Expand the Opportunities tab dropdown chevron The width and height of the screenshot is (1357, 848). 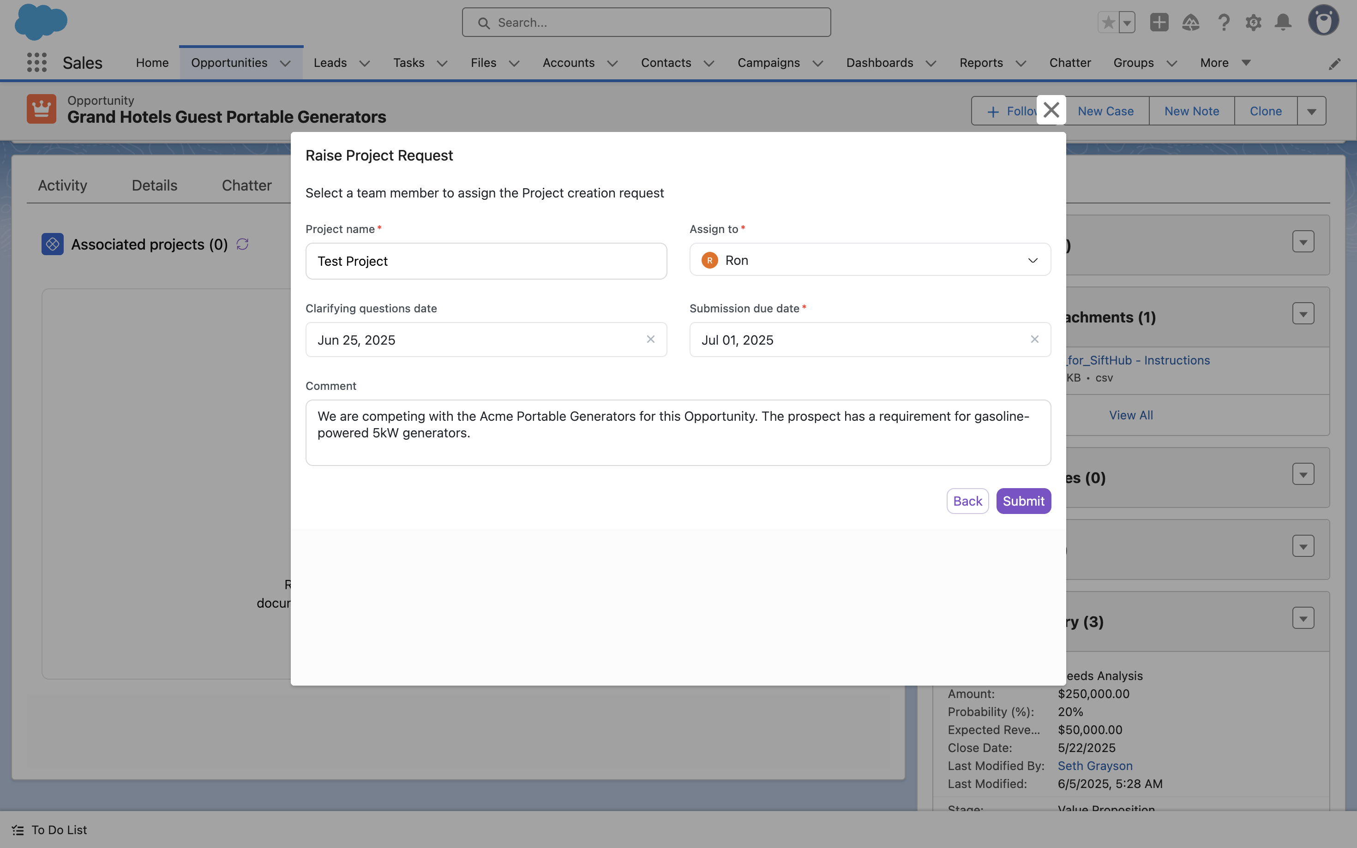[x=285, y=63]
